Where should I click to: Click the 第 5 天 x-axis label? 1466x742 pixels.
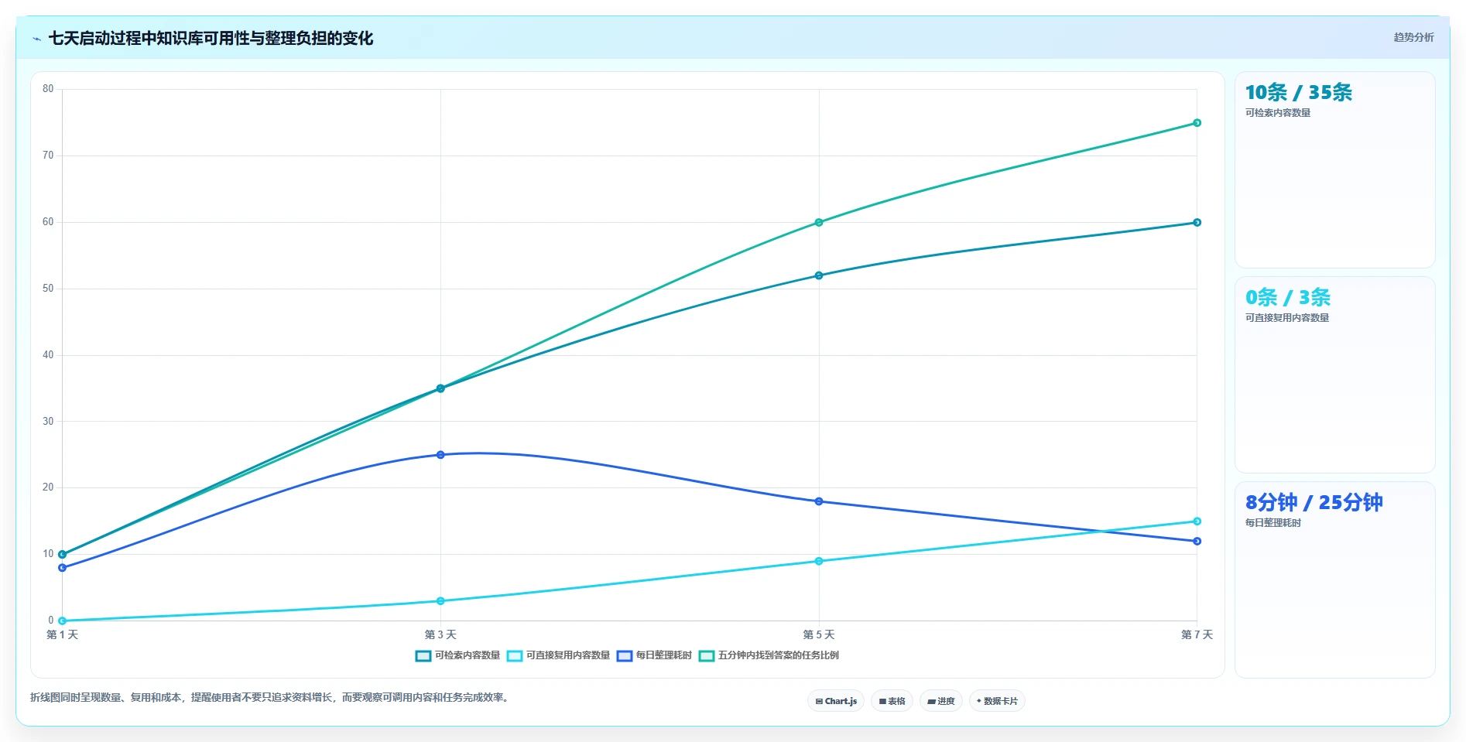tap(819, 634)
